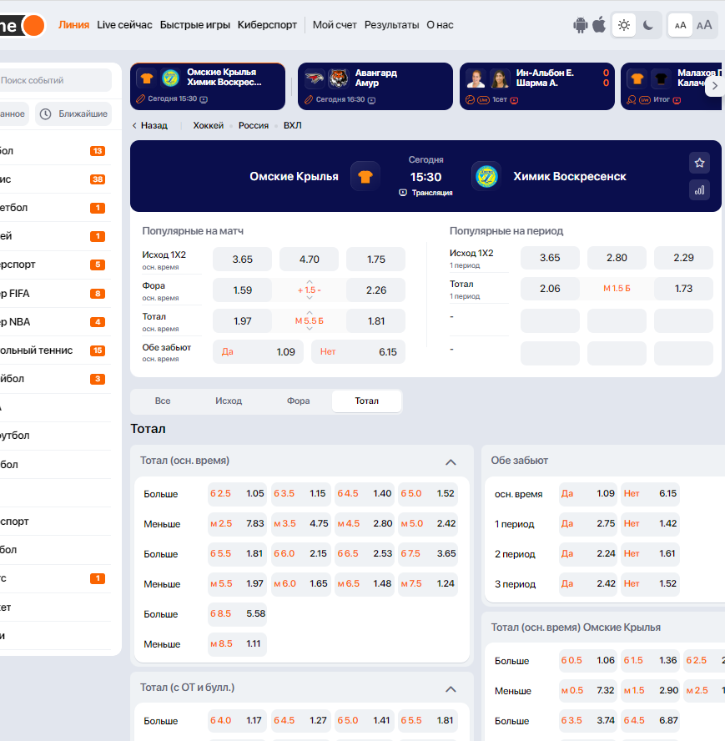Screen dimensions: 725x741
Task: Open Результаты menu item
Action: [x=391, y=25]
